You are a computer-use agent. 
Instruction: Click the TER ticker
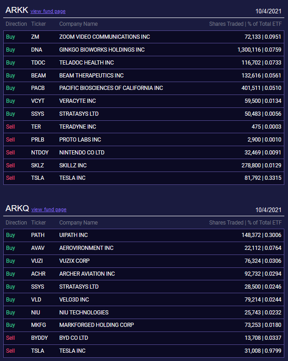click(x=36, y=126)
